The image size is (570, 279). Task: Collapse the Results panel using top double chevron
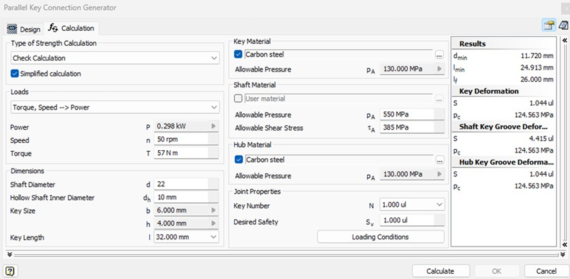(565, 40)
